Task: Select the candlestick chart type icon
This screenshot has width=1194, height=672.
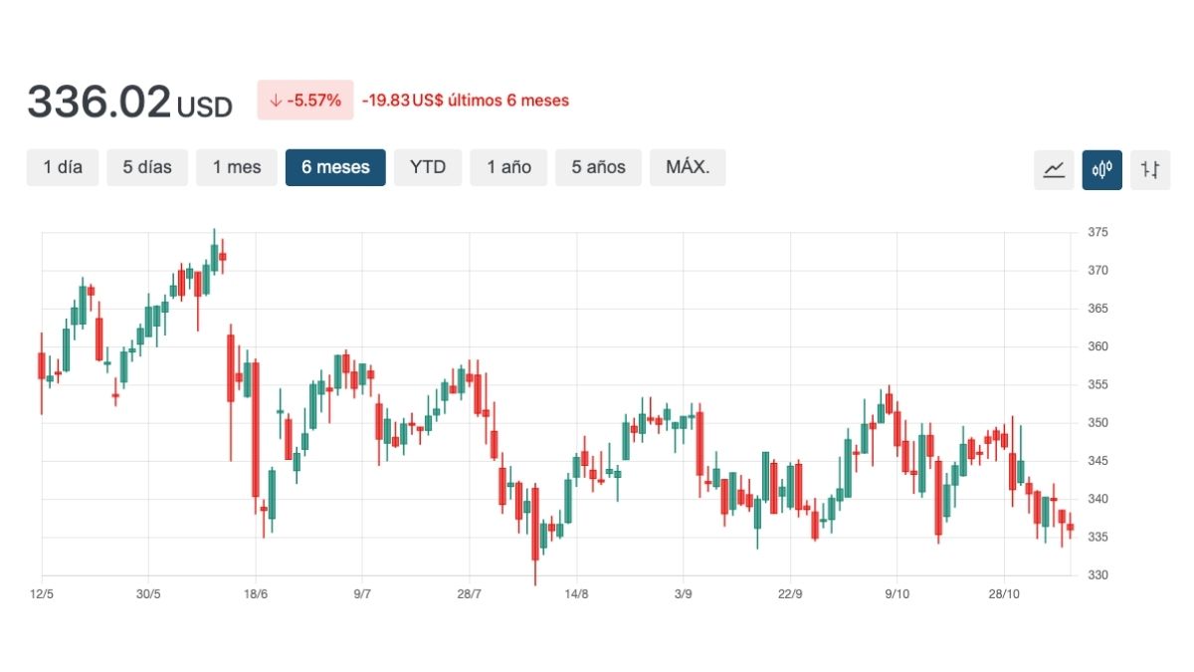Action: click(x=1101, y=169)
